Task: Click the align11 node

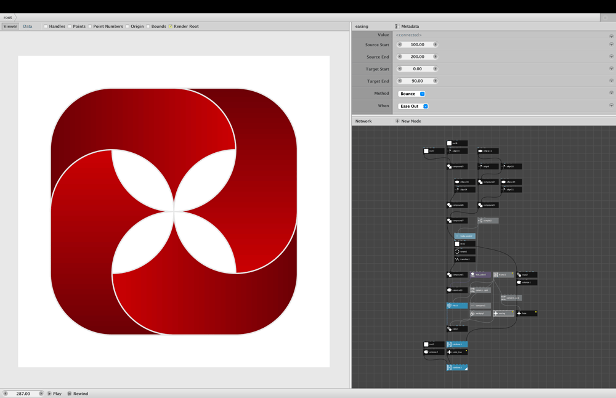Action: pyautogui.click(x=511, y=190)
